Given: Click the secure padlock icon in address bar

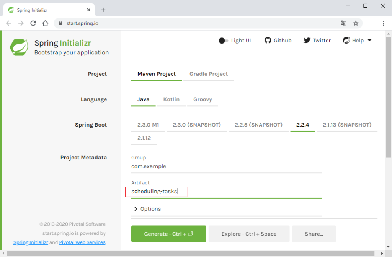Looking at the screenshot, I should tap(60, 23).
